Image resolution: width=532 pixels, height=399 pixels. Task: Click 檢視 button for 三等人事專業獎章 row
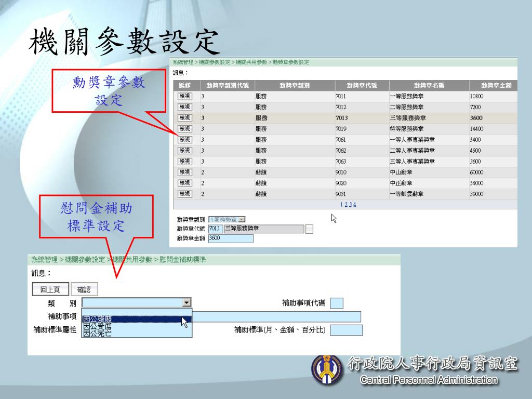click(x=184, y=161)
